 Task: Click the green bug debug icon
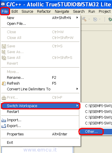[110, 19]
